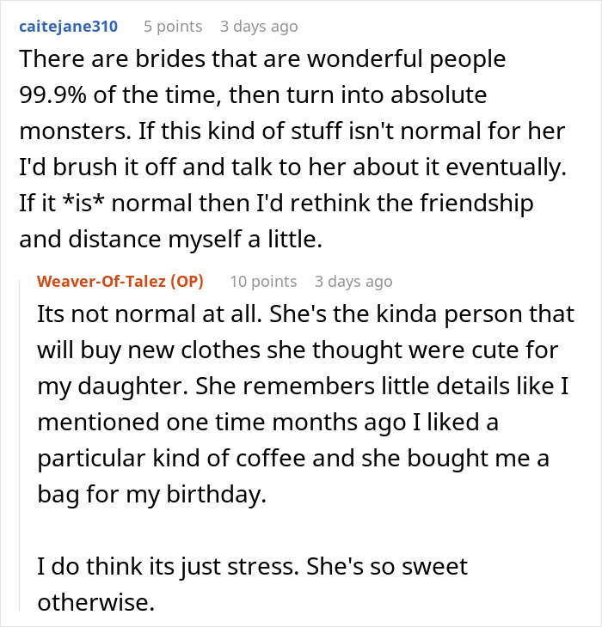The width and height of the screenshot is (602, 627).
Task: Click the line "will buy new clothes she thought"
Action: click(x=295, y=350)
